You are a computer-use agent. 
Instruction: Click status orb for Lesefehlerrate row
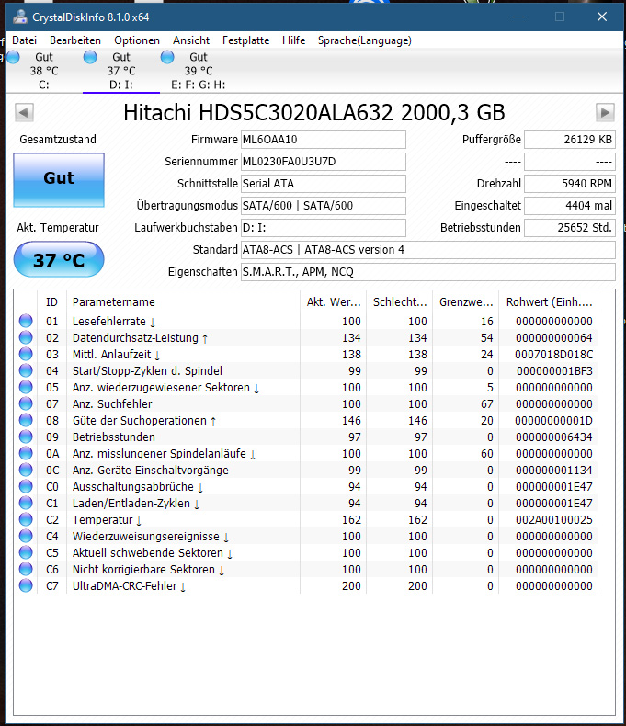[26, 321]
